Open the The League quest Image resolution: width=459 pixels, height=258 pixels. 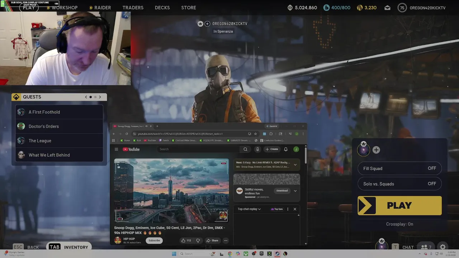coord(59,141)
